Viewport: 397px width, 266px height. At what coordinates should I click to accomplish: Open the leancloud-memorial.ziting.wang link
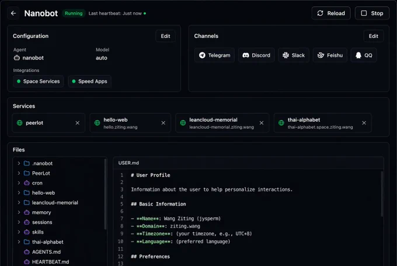pyautogui.click(x=221, y=127)
